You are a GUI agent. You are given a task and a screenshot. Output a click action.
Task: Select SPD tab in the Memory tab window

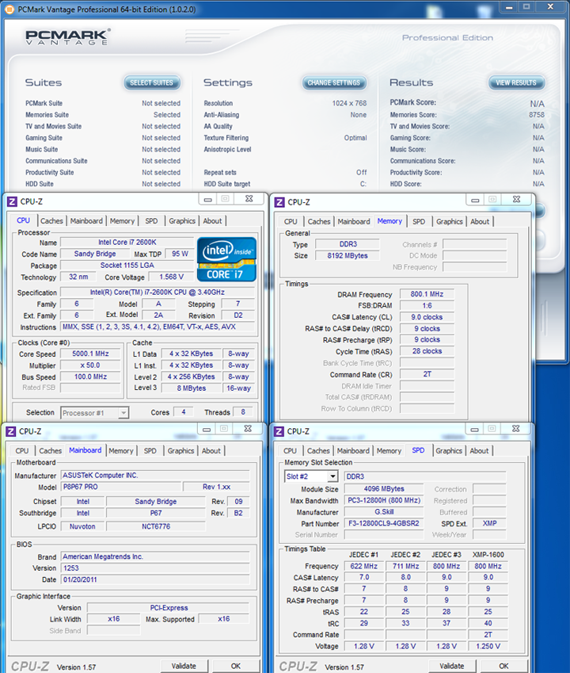(419, 222)
